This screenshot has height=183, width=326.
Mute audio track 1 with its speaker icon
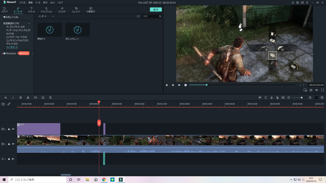click(13, 159)
